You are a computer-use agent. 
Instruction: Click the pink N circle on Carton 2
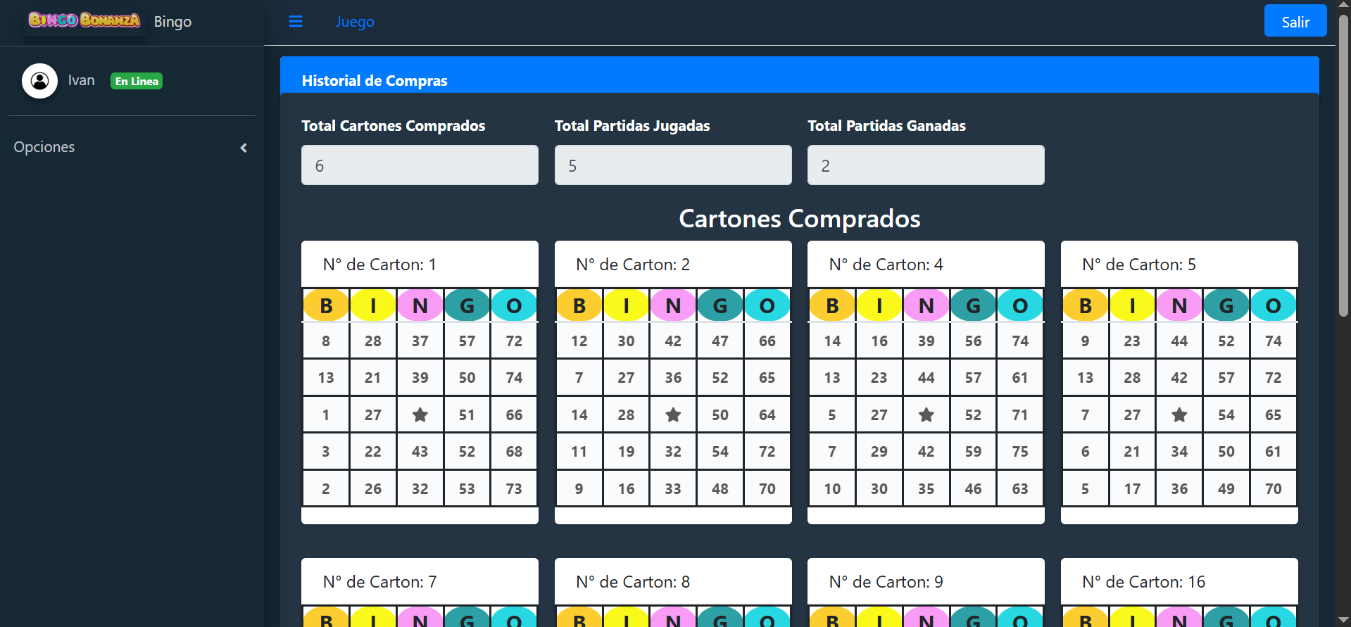point(673,306)
